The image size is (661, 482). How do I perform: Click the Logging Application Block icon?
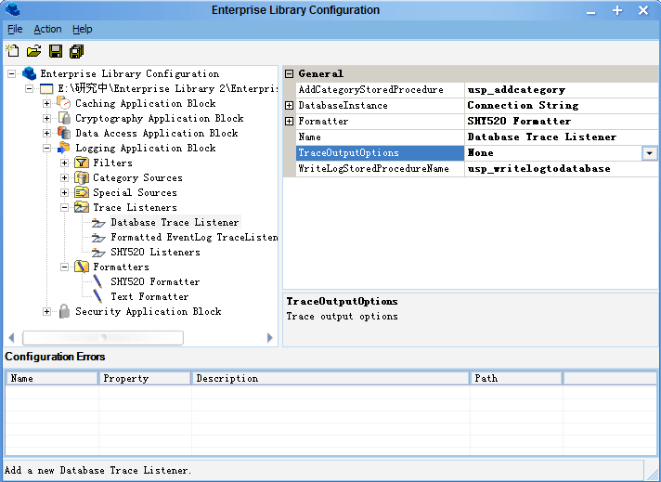click(64, 148)
